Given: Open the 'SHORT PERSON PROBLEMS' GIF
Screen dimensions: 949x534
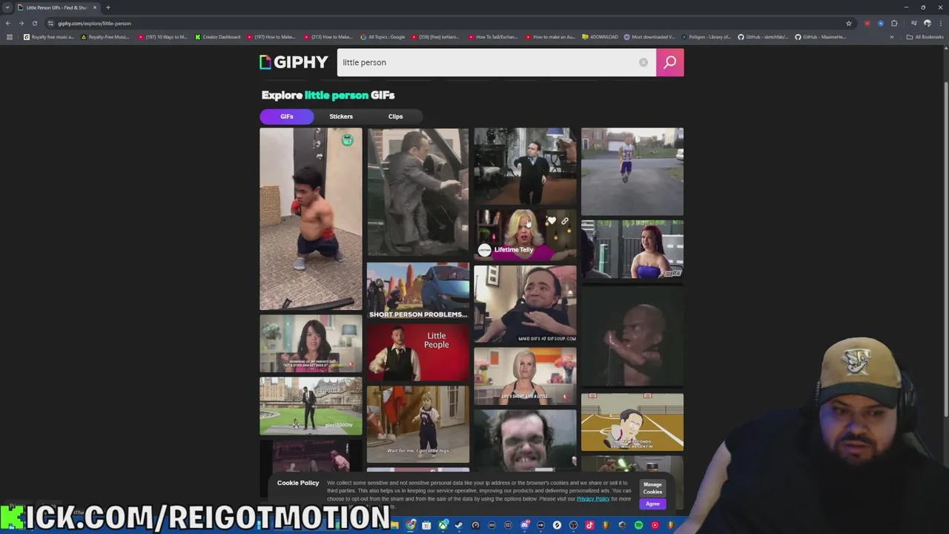Looking at the screenshot, I should pos(418,291).
